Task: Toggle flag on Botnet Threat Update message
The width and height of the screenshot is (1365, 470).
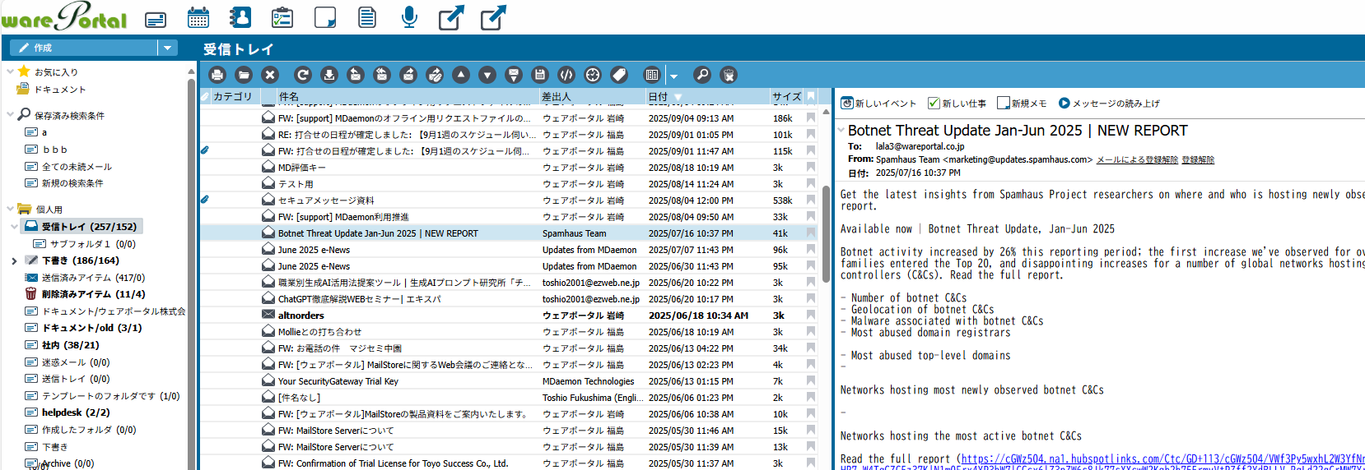Action: (x=811, y=233)
